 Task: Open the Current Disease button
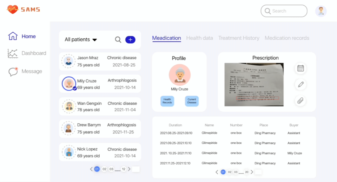[x=192, y=101]
